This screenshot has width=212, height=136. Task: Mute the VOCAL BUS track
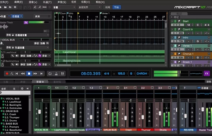37,43
